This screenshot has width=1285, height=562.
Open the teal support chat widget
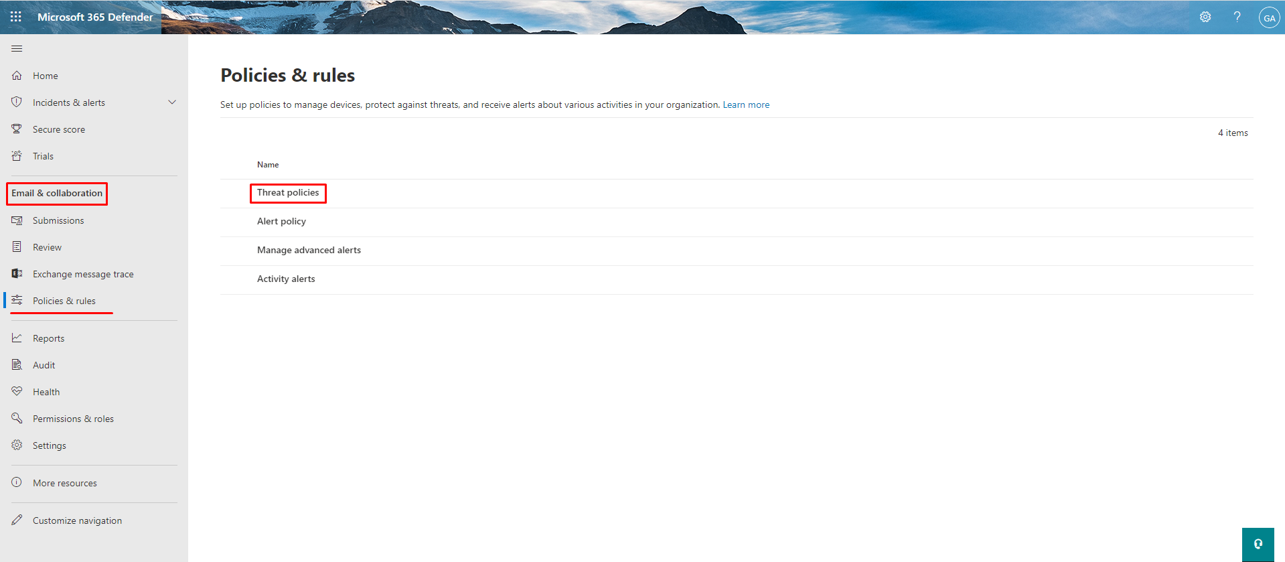(x=1258, y=544)
